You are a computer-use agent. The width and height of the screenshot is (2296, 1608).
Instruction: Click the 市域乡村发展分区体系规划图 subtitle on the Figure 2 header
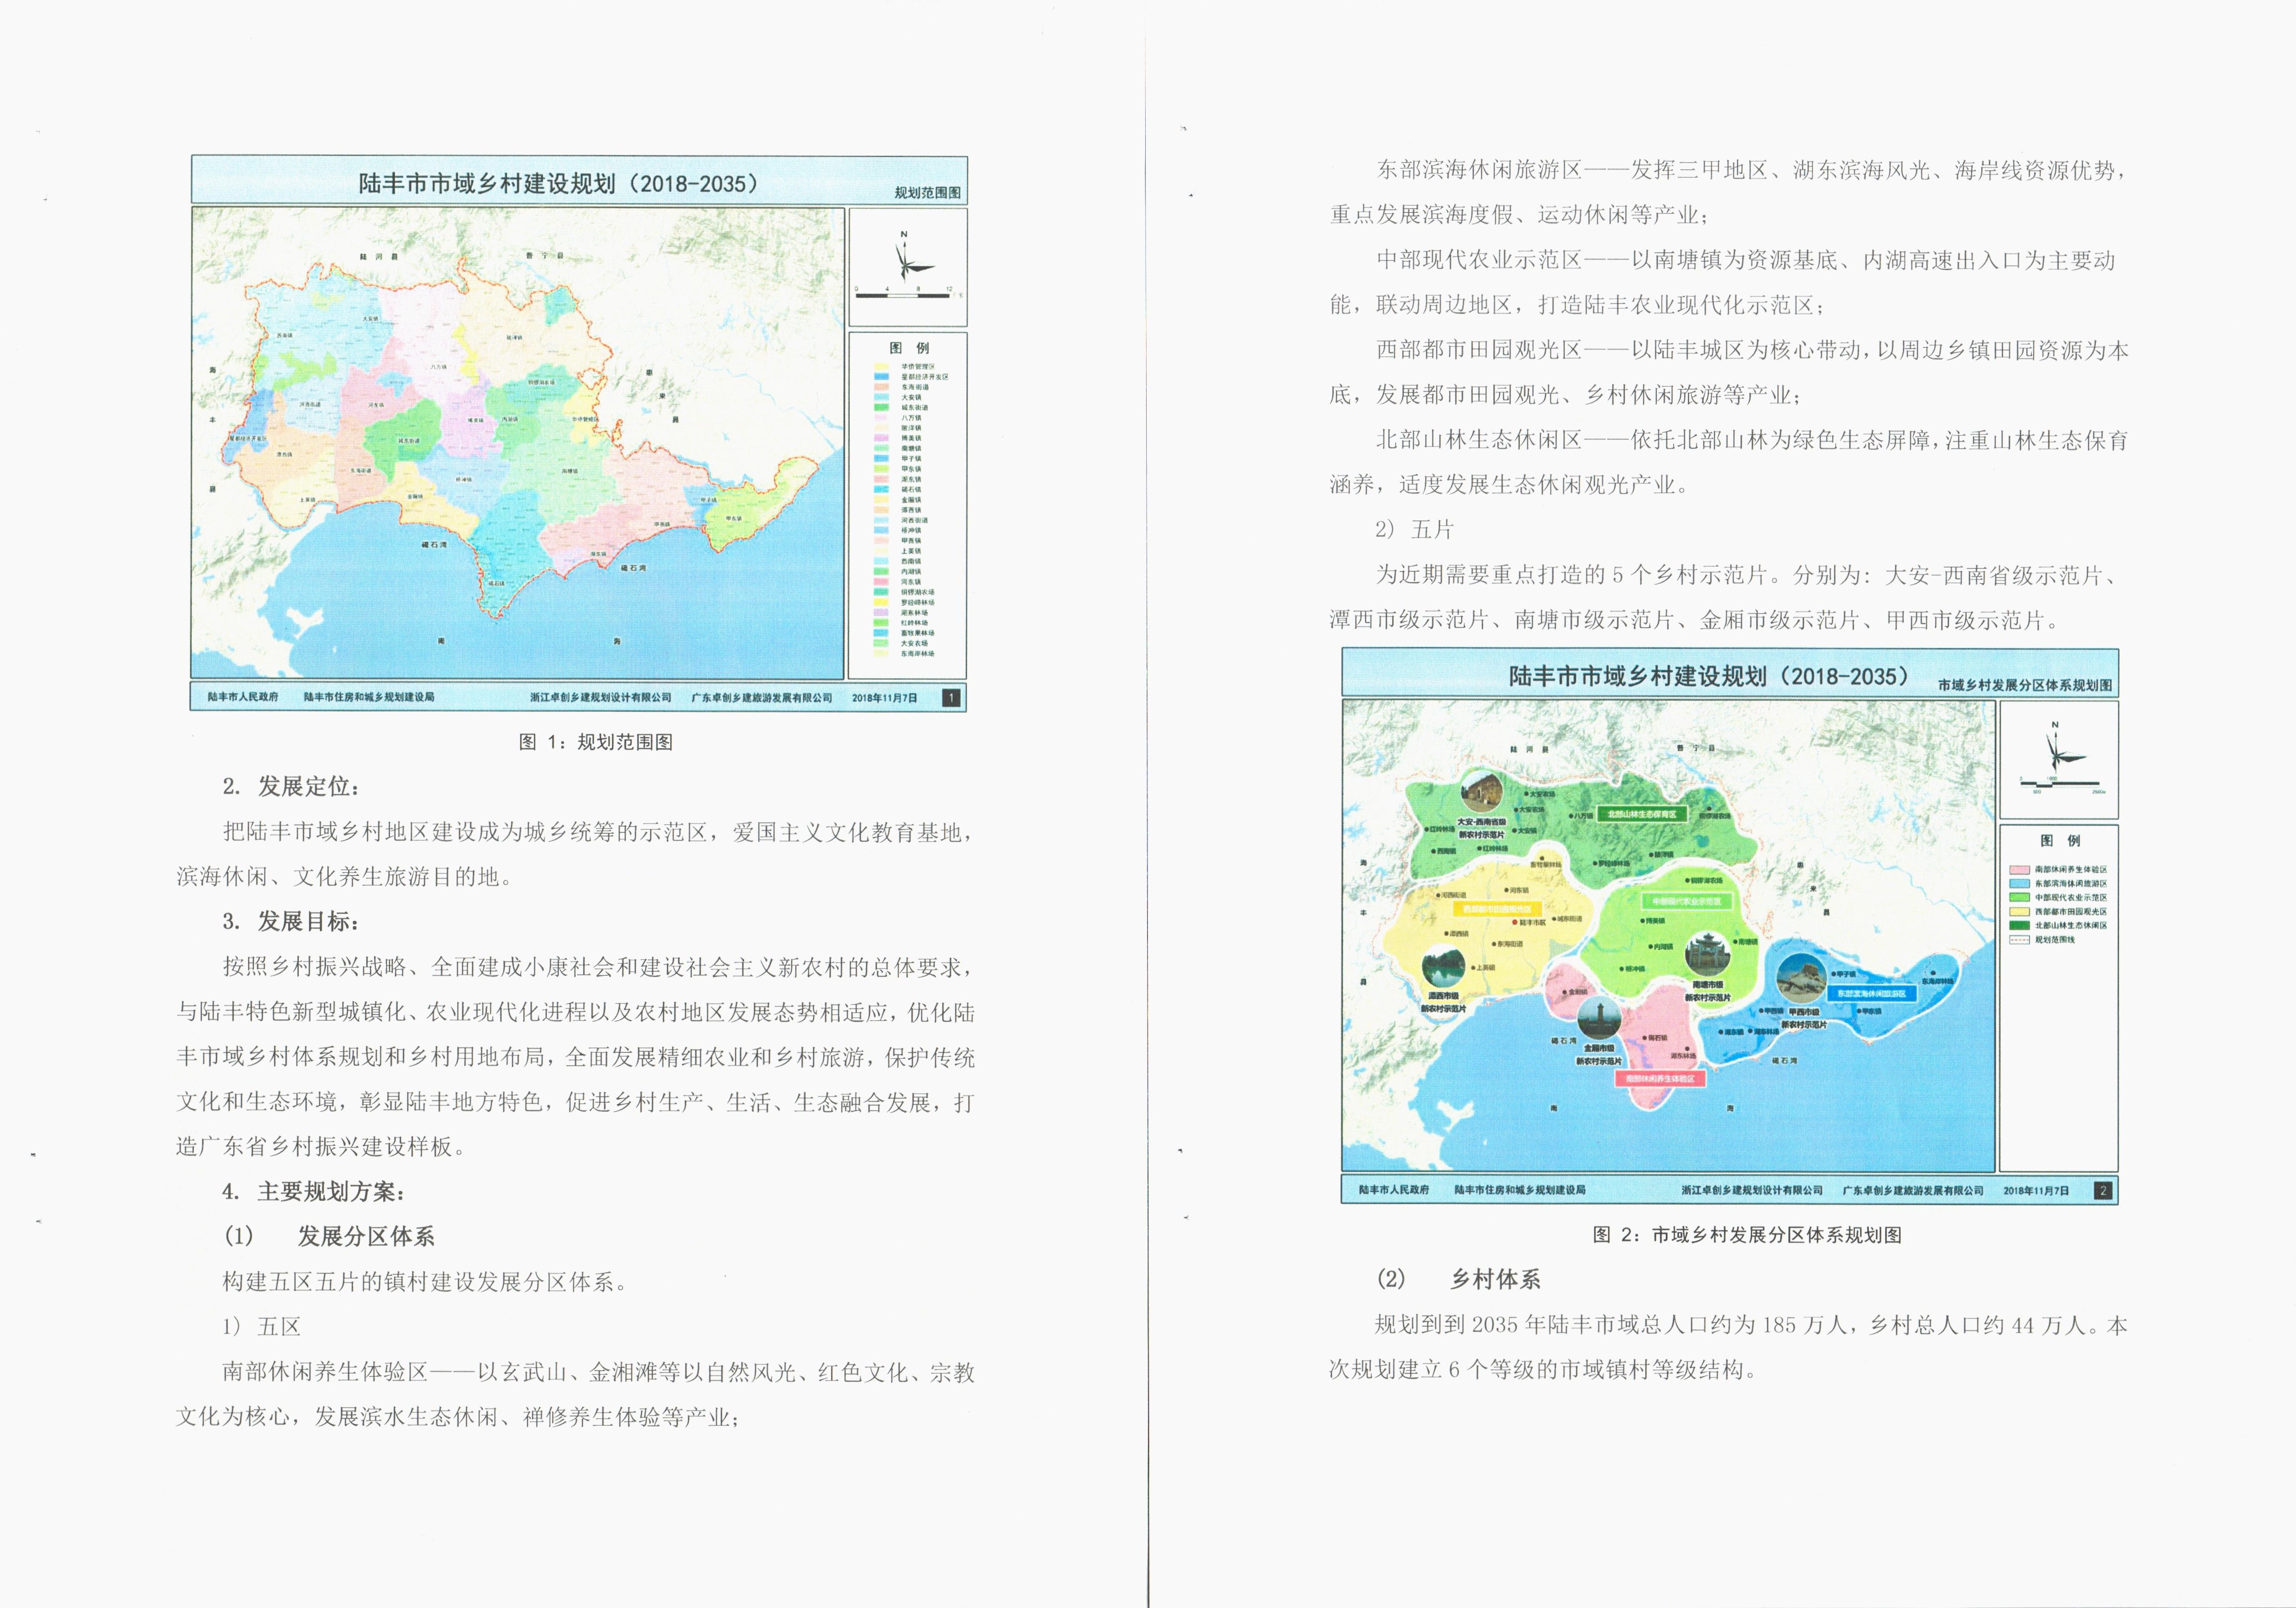click(2025, 686)
